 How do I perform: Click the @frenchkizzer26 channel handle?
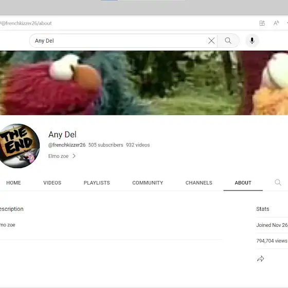[67, 145]
